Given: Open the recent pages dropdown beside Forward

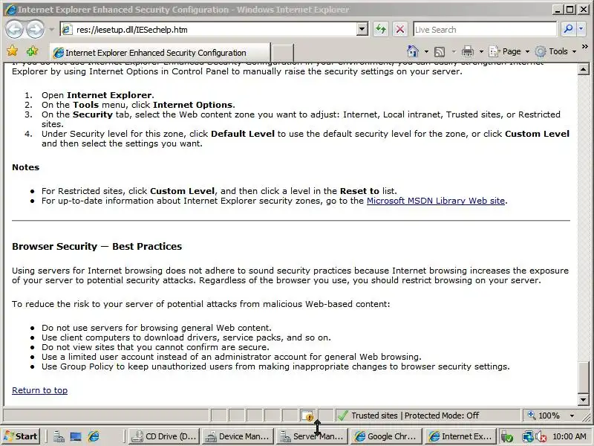Looking at the screenshot, I should coord(51,30).
